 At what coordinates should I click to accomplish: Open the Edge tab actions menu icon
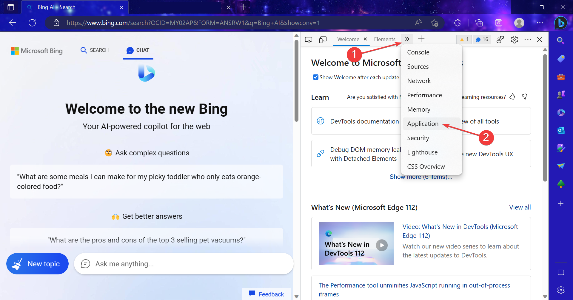11,7
